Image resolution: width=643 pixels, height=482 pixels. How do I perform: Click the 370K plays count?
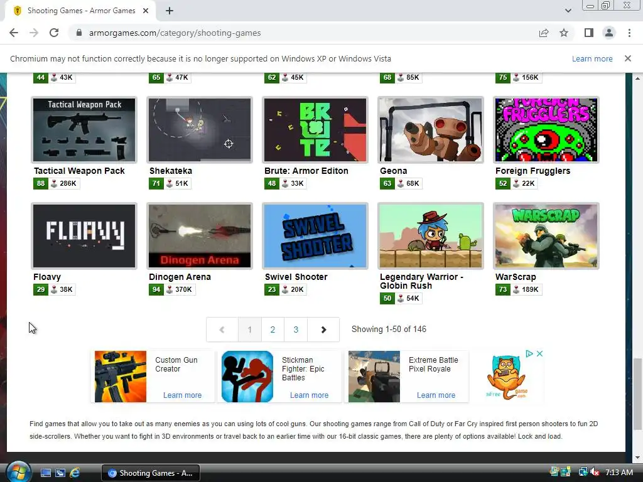click(183, 289)
